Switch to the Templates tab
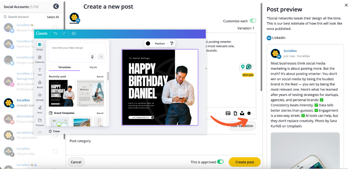The image size is (348, 170). [64, 67]
